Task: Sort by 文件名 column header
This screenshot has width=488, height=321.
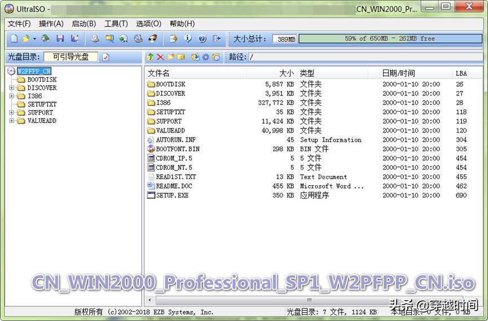Action: [196, 73]
